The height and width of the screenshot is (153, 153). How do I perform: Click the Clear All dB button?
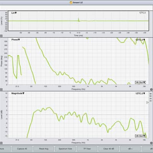(109, 149)
